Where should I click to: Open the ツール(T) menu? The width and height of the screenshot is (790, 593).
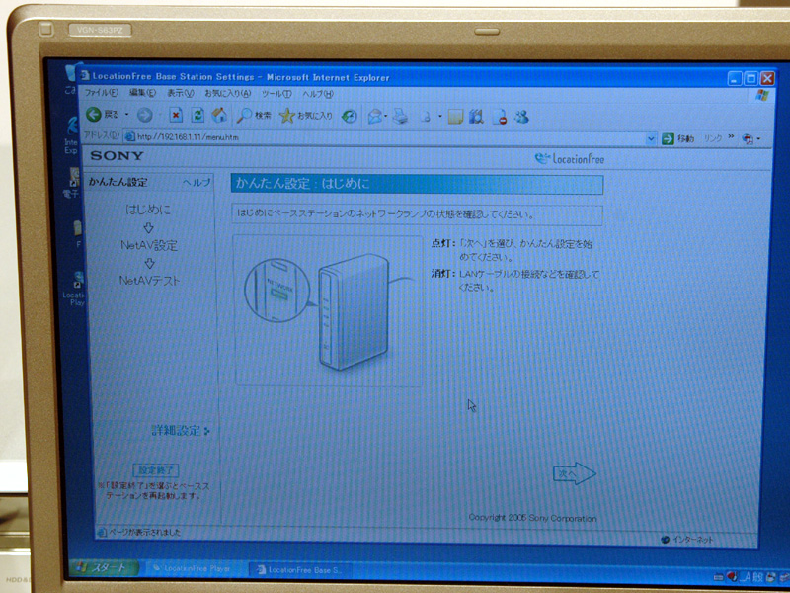(x=276, y=94)
